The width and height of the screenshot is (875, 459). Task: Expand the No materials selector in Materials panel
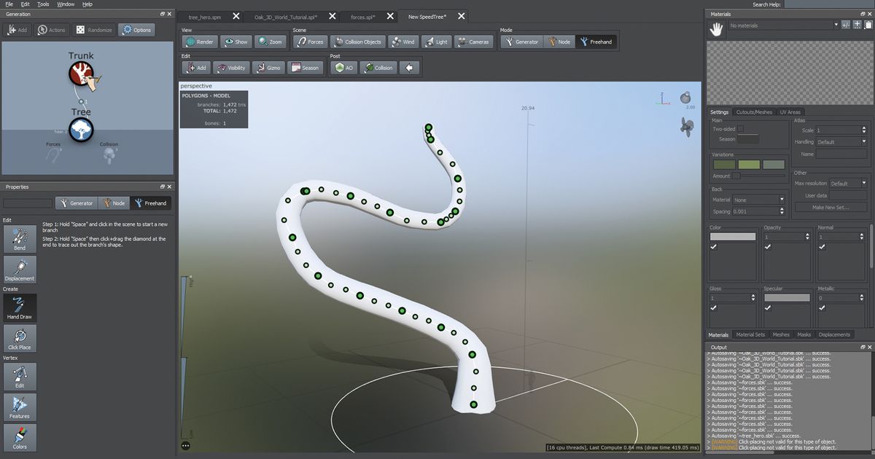tap(835, 24)
